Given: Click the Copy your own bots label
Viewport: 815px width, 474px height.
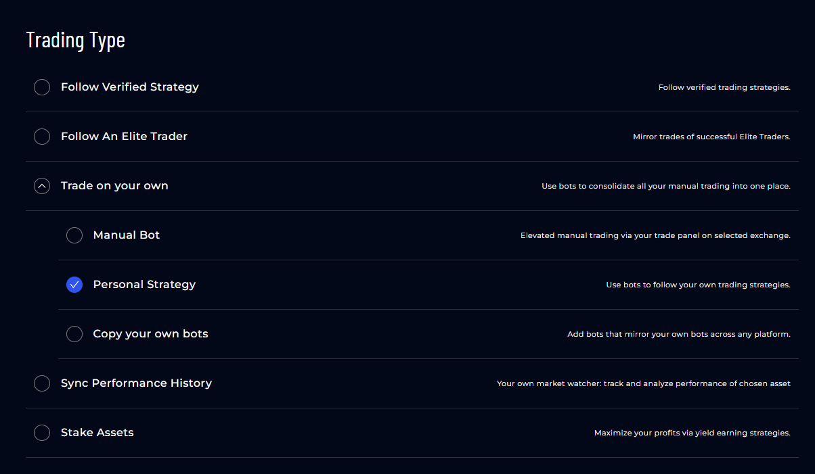Looking at the screenshot, I should [150, 334].
